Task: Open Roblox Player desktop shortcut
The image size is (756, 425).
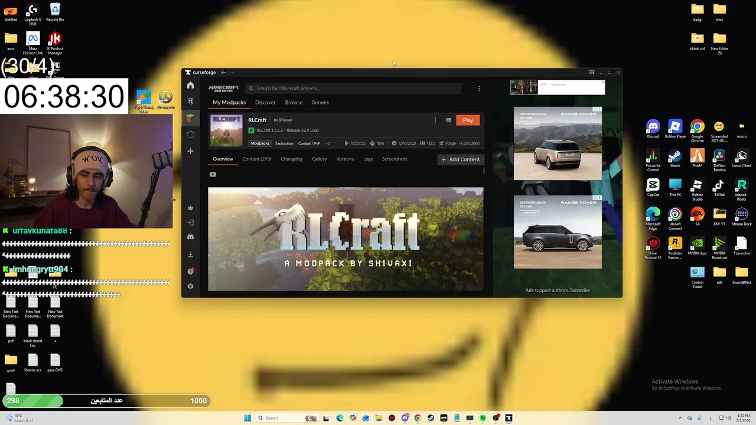Action: [x=675, y=130]
